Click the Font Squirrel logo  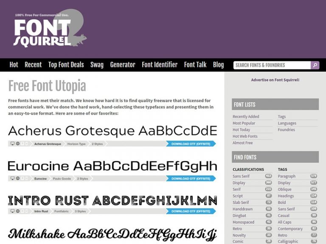click(50, 28)
